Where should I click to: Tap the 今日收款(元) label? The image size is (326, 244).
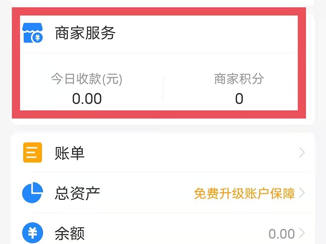(87, 79)
